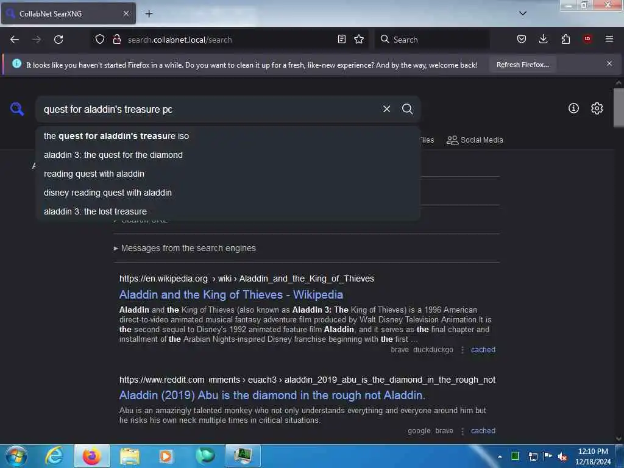Click the Refresh Firefox... button
This screenshot has width=624, height=468.
(522, 65)
